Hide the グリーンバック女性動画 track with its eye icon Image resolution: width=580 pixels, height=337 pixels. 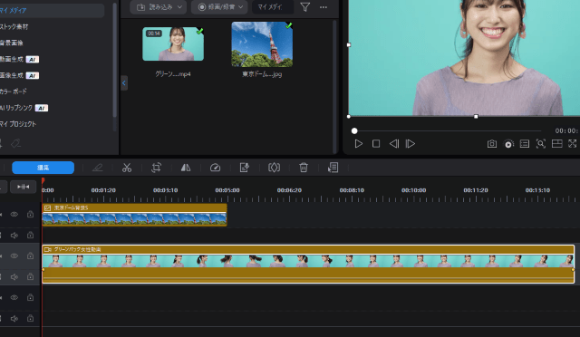pyautogui.click(x=14, y=256)
